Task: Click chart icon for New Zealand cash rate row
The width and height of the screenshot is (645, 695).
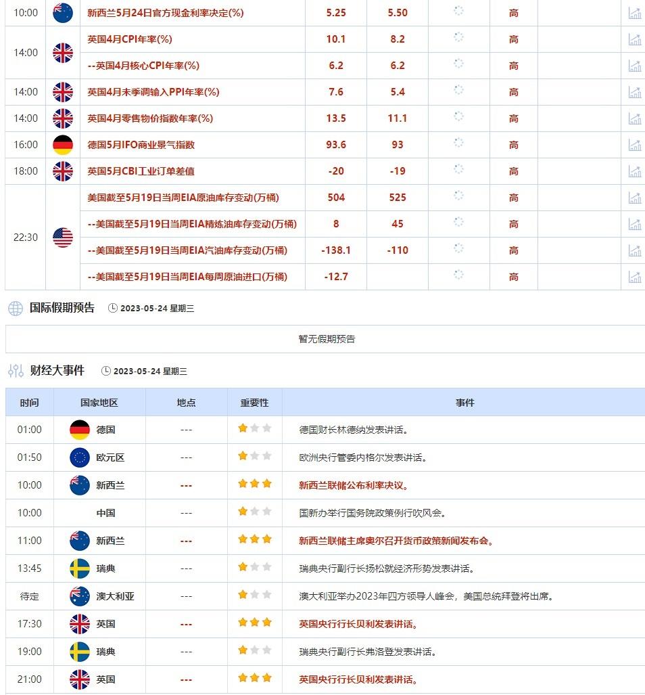Action: [x=634, y=13]
